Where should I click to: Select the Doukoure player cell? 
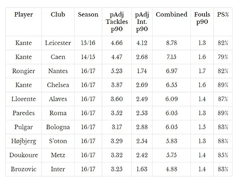pos(24,155)
